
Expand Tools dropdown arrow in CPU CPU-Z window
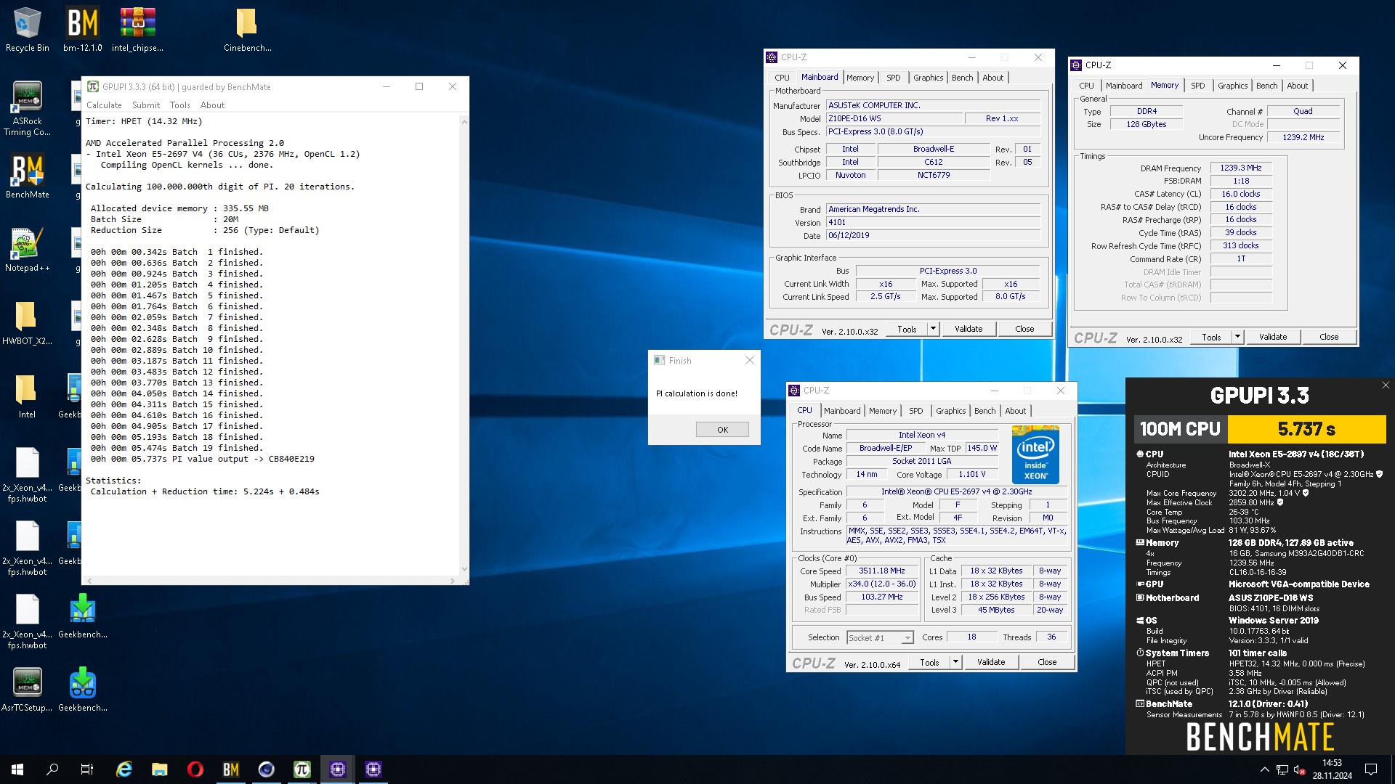(956, 662)
